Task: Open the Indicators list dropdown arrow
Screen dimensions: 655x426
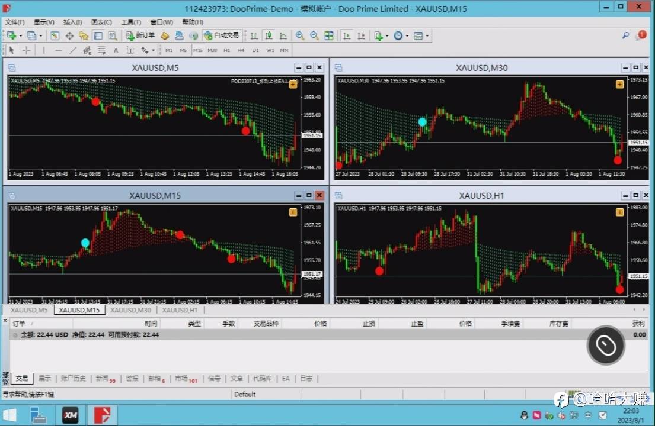Action: click(387, 36)
